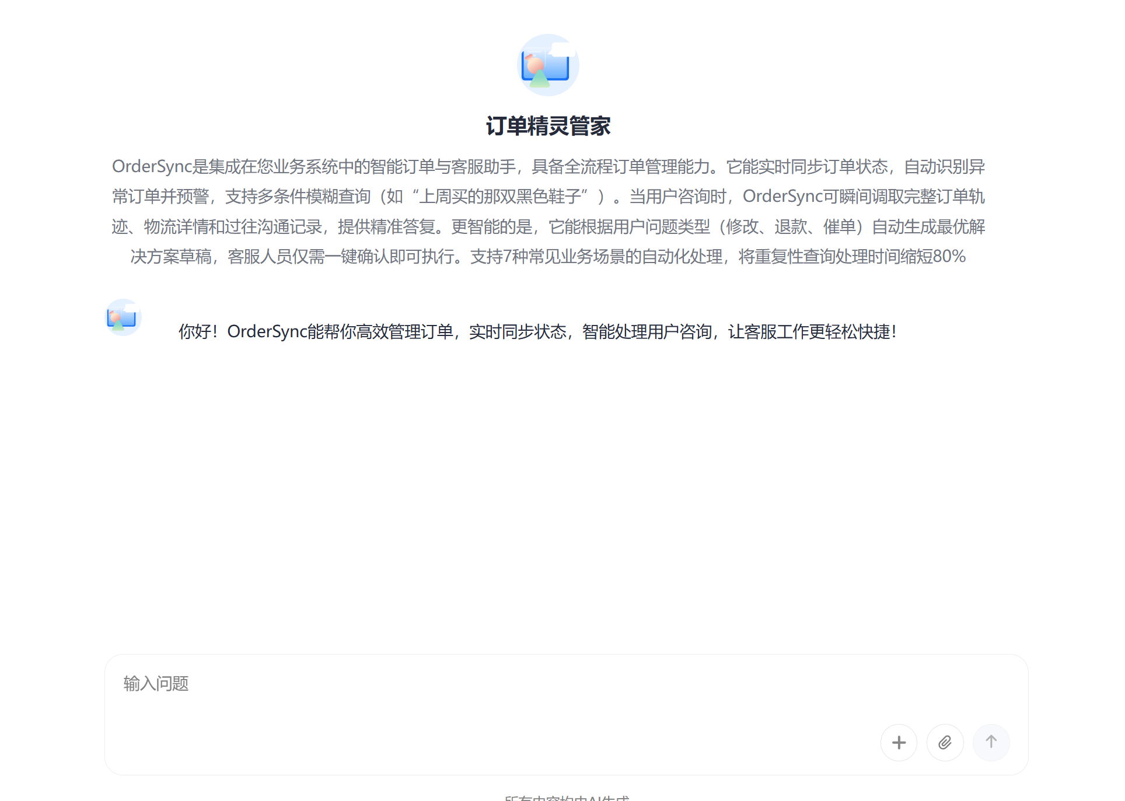Click description line starting 'OrderSync是集成在'
Viewport: 1125px width, 801px height.
(548, 167)
